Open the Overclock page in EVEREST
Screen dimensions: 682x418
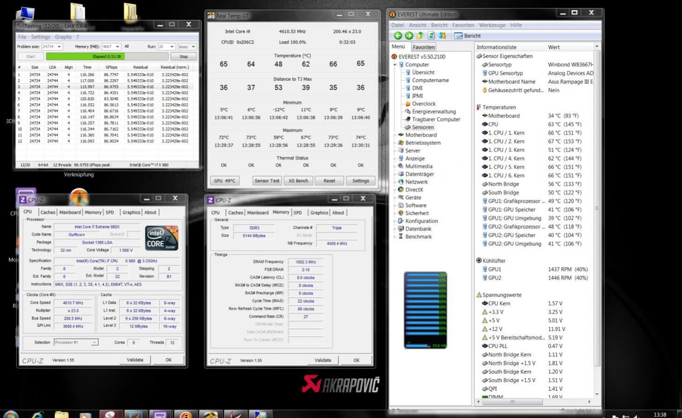coord(420,103)
